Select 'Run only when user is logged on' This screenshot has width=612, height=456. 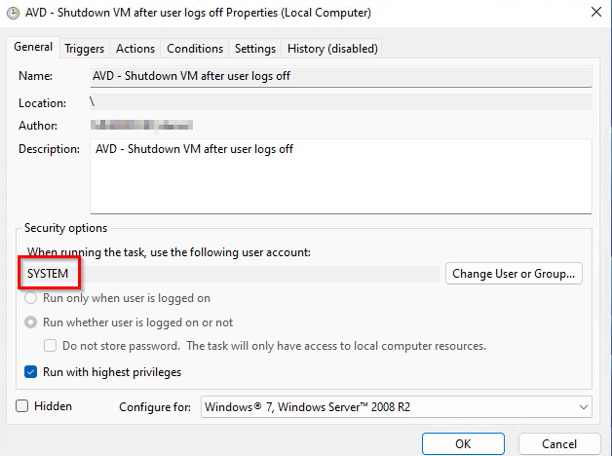click(32, 298)
